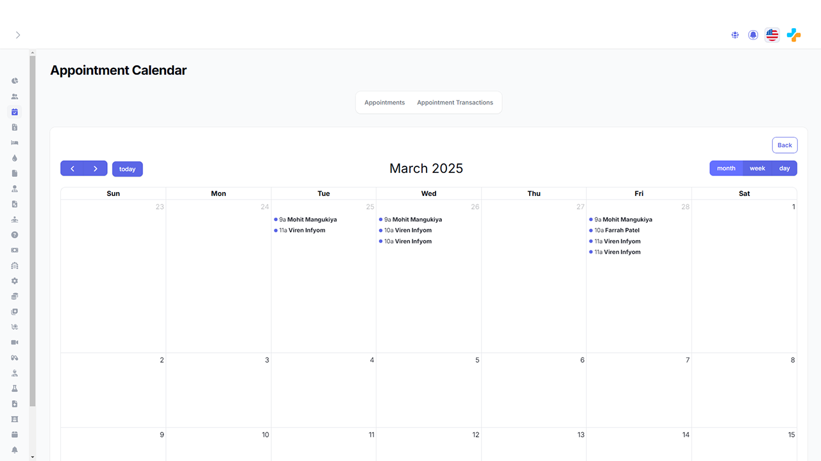This screenshot has width=821, height=461.
Task: Click the notification bell icon in header
Action: coord(753,35)
